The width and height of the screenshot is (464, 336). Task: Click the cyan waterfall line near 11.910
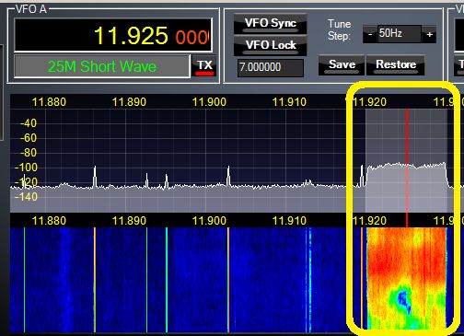tap(310, 279)
